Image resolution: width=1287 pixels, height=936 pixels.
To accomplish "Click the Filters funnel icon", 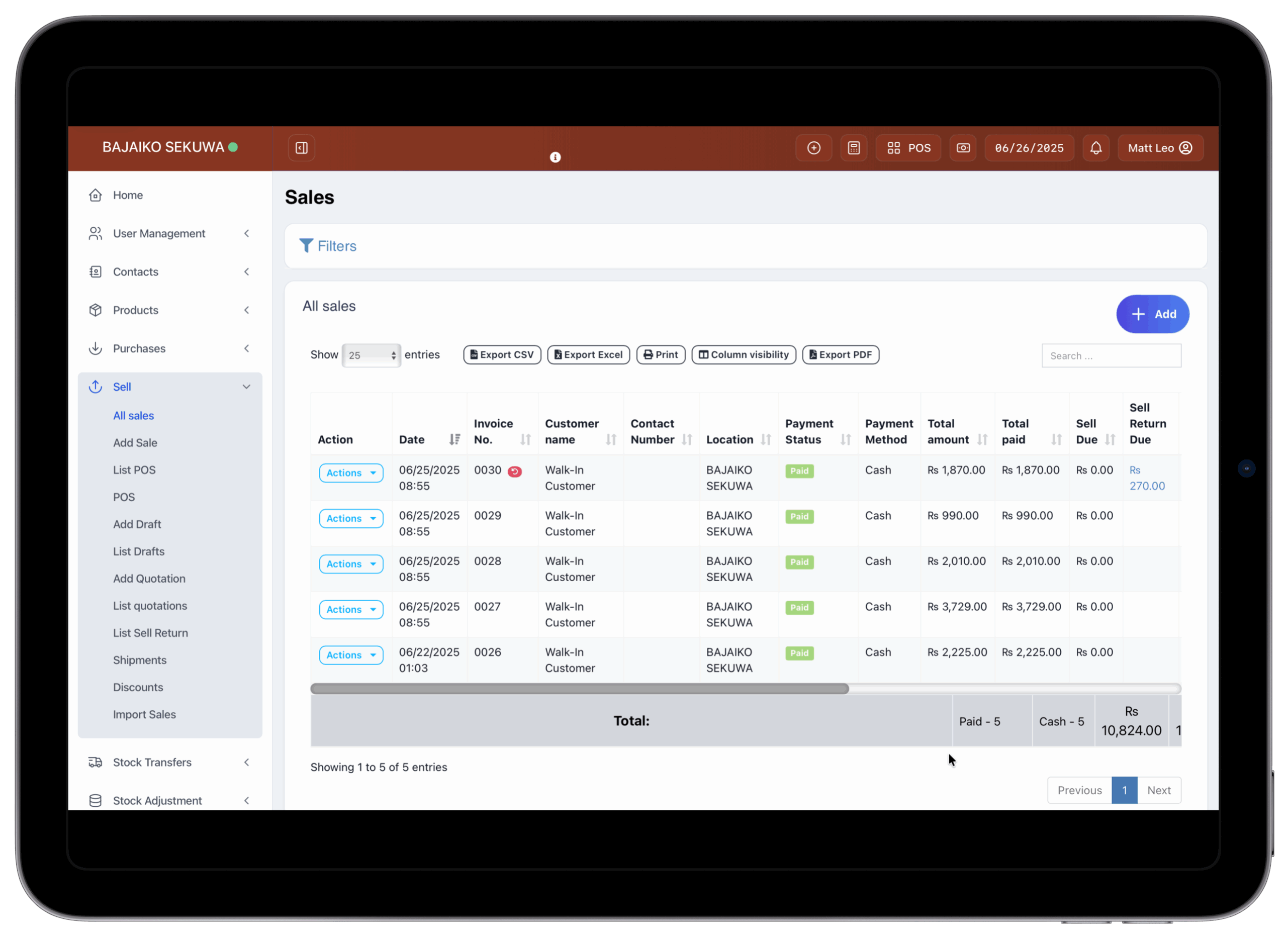I will coord(306,246).
